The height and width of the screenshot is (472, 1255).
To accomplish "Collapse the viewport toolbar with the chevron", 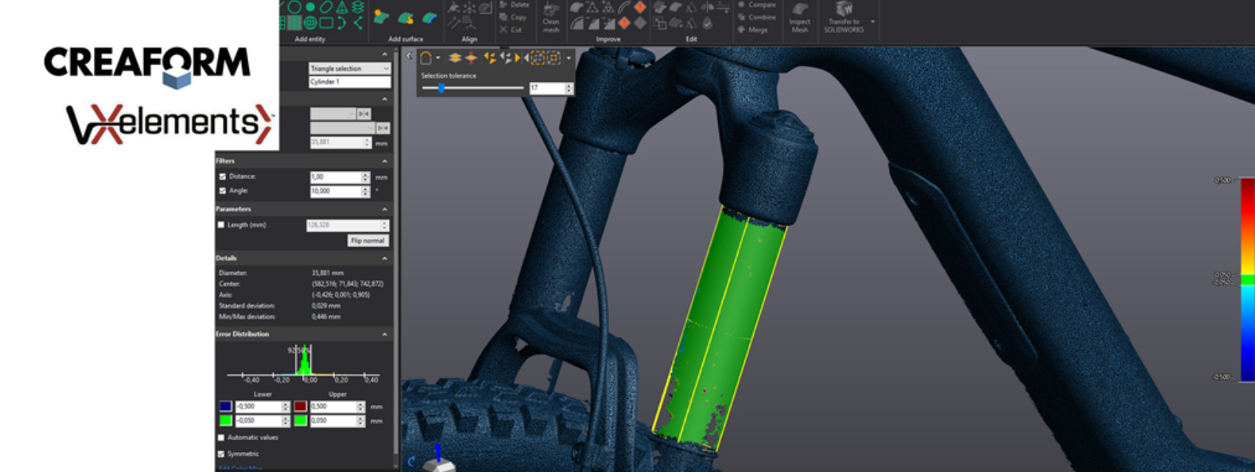I will click(x=410, y=56).
